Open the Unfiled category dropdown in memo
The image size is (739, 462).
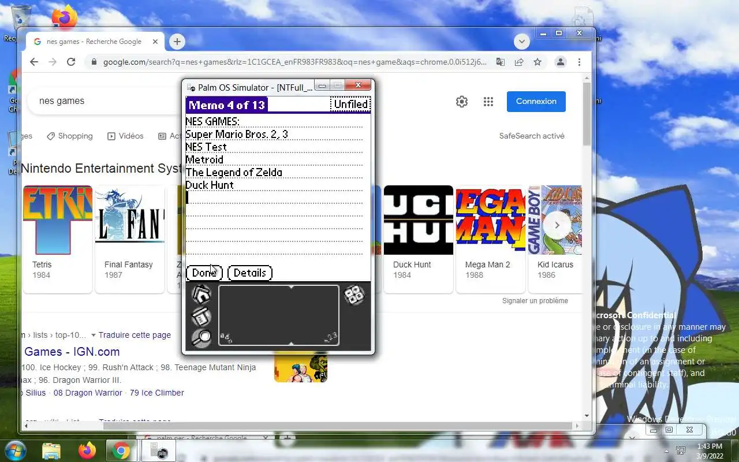point(350,105)
